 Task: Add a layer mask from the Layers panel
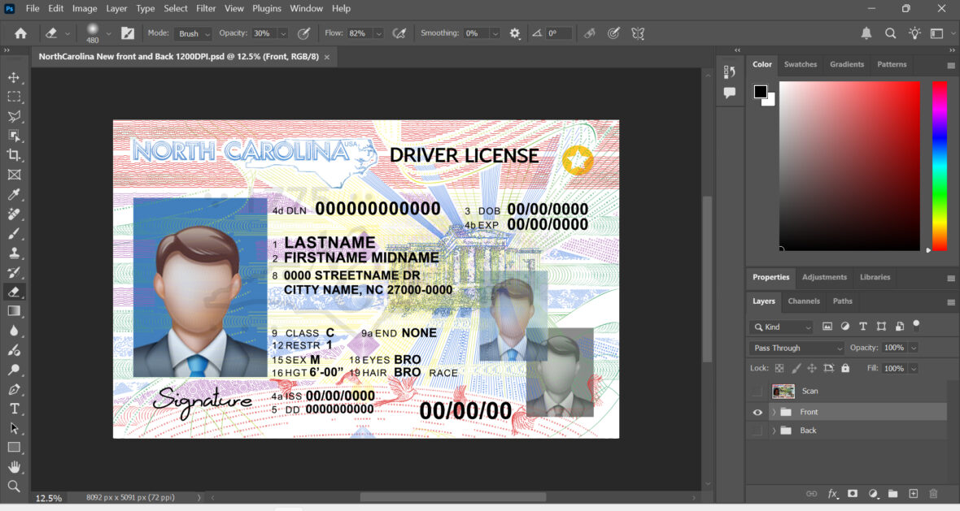tap(853, 493)
